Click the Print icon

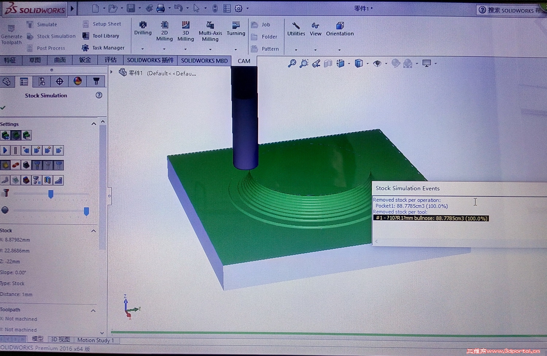tap(160, 8)
